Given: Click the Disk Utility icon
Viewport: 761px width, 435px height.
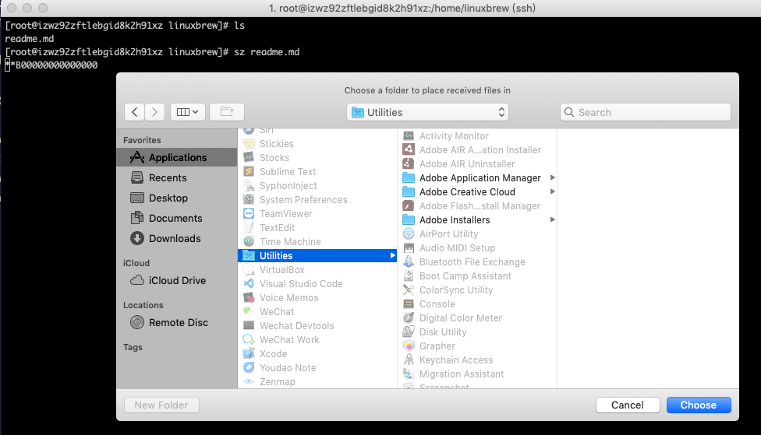Looking at the screenshot, I should [409, 332].
